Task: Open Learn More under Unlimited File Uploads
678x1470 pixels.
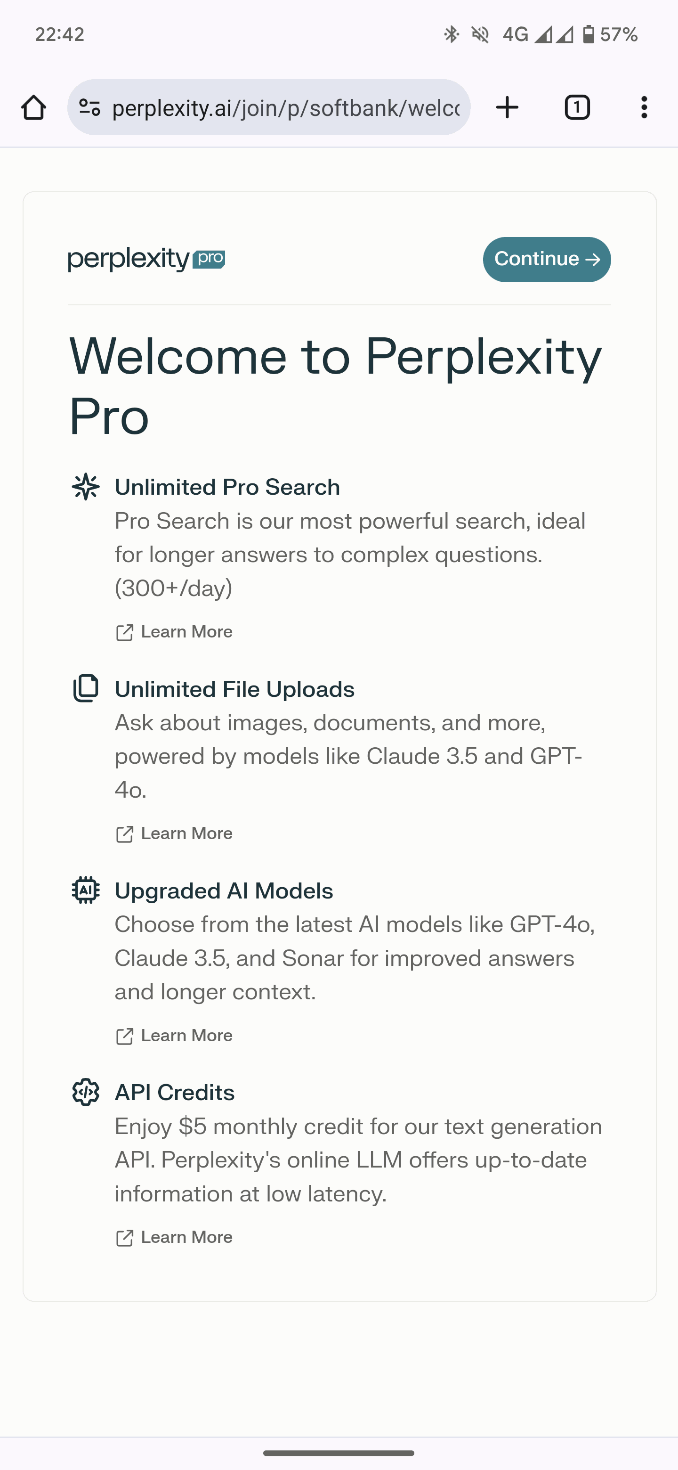Action: coord(175,834)
